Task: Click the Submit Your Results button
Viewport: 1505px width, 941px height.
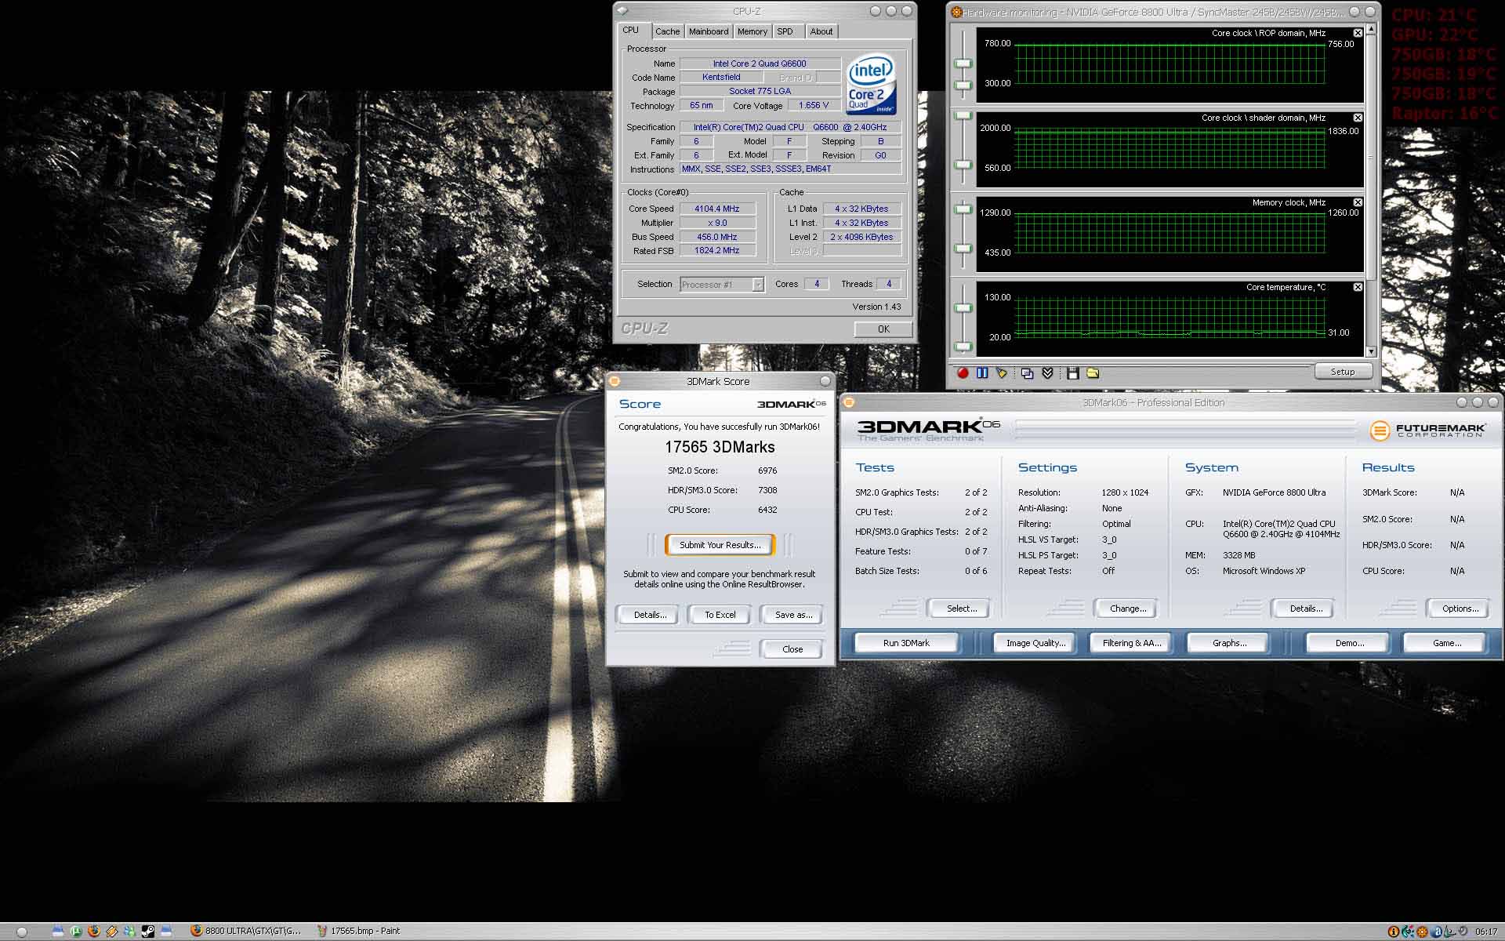Action: [x=720, y=545]
